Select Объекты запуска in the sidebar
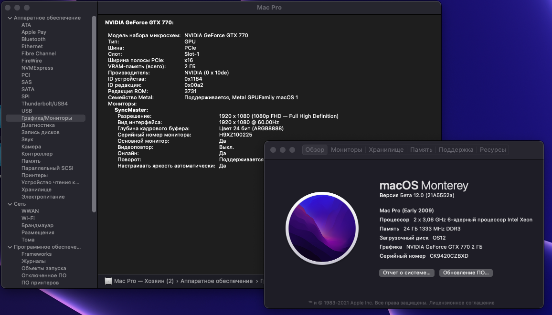The height and width of the screenshot is (315, 552). [43, 269]
